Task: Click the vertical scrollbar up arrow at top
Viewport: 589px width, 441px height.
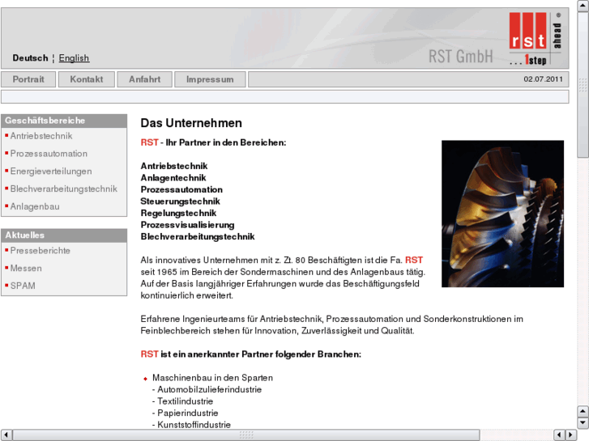Action: (x=583, y=6)
